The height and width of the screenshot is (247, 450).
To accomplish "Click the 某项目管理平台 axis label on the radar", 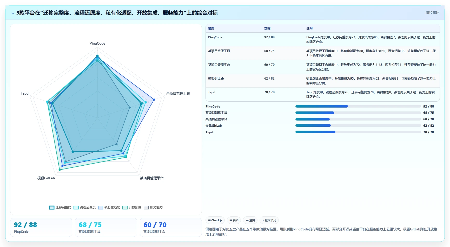I will (x=152, y=178).
